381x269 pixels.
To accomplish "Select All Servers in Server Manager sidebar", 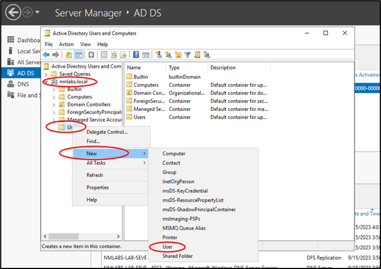I will tap(24, 62).
